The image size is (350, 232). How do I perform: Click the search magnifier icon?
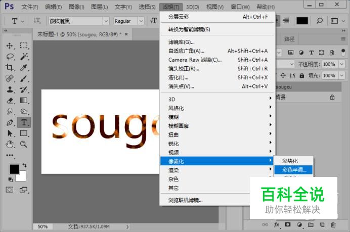(x=320, y=21)
